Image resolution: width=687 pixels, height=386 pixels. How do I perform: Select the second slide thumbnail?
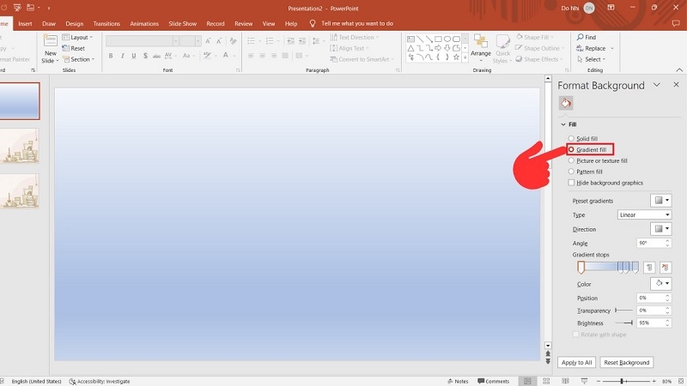pyautogui.click(x=19, y=146)
